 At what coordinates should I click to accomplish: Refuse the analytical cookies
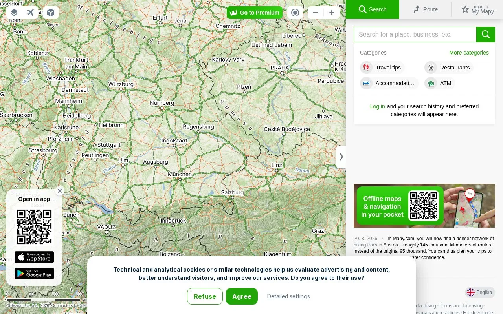click(205, 296)
